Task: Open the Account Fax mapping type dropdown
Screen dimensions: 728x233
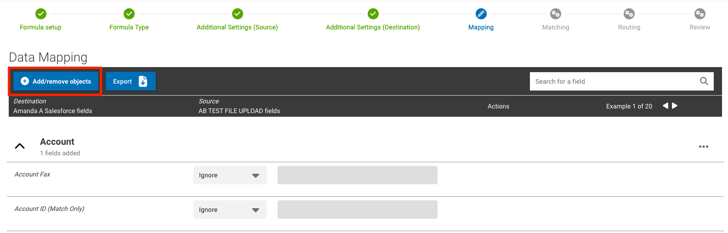Action: 230,175
